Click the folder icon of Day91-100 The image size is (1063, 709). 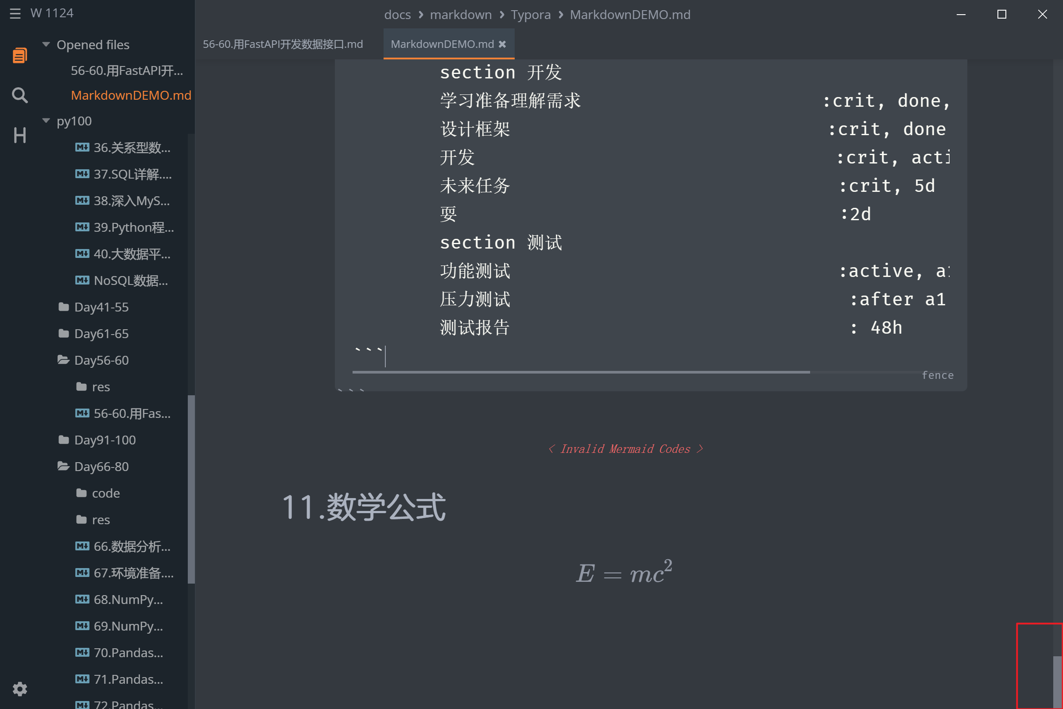[63, 440]
